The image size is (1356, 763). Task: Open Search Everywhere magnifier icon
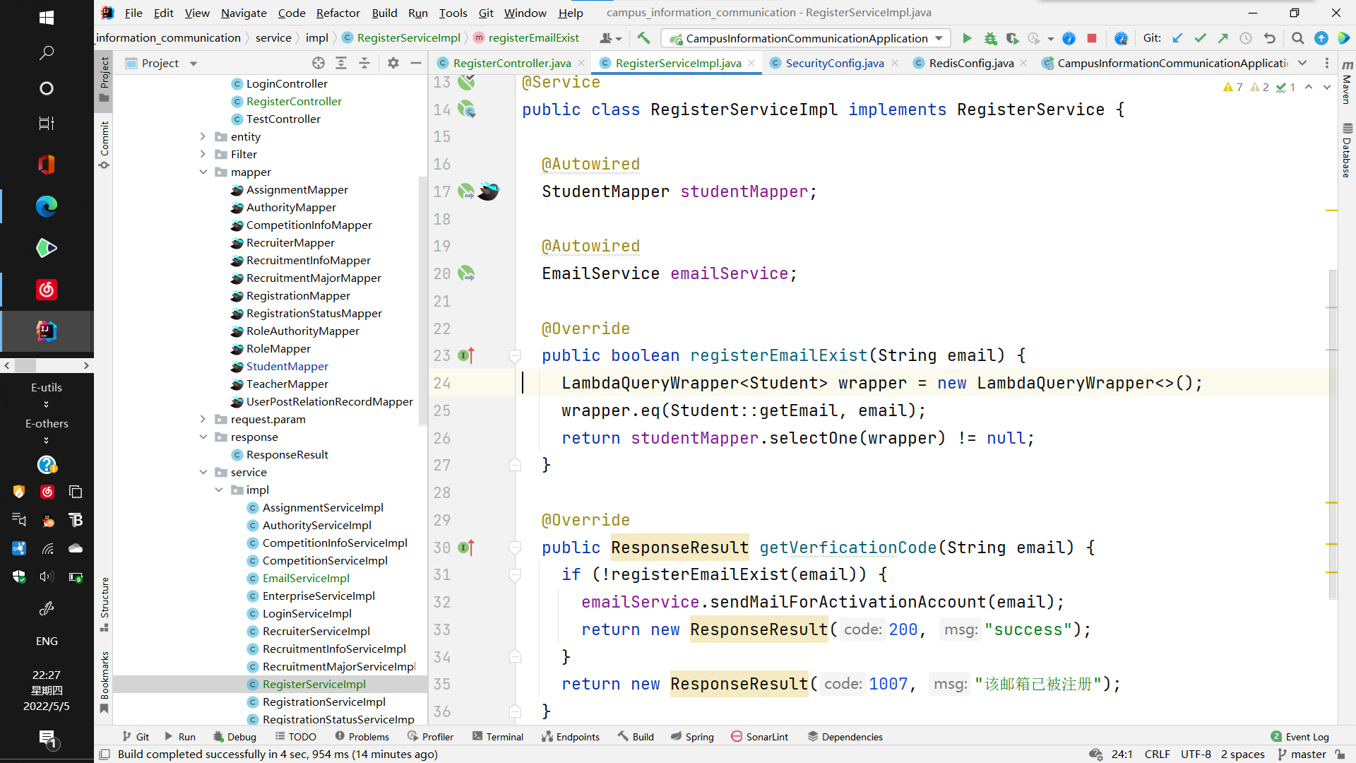point(1297,38)
